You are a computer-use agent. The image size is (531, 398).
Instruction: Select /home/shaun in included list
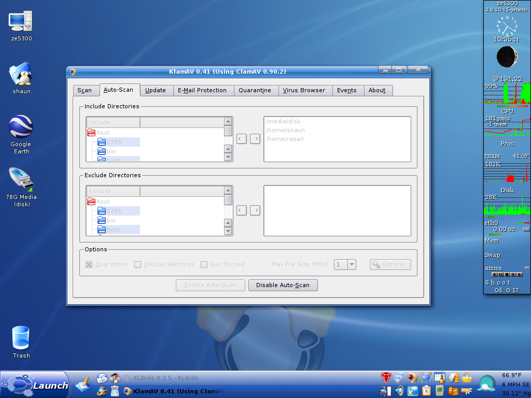pos(286,130)
